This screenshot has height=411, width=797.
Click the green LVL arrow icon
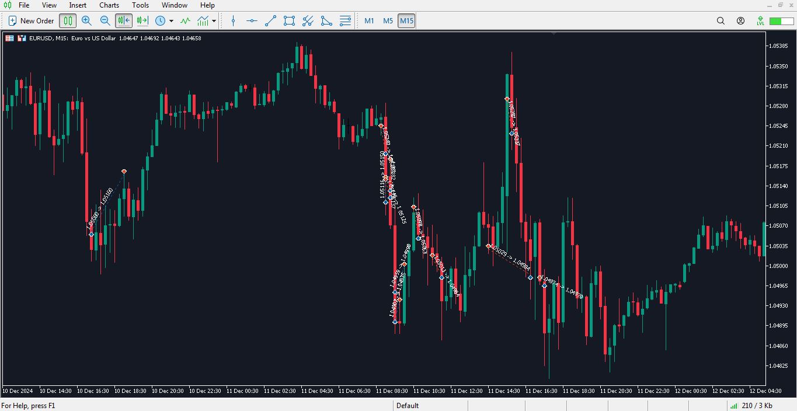[760, 20]
